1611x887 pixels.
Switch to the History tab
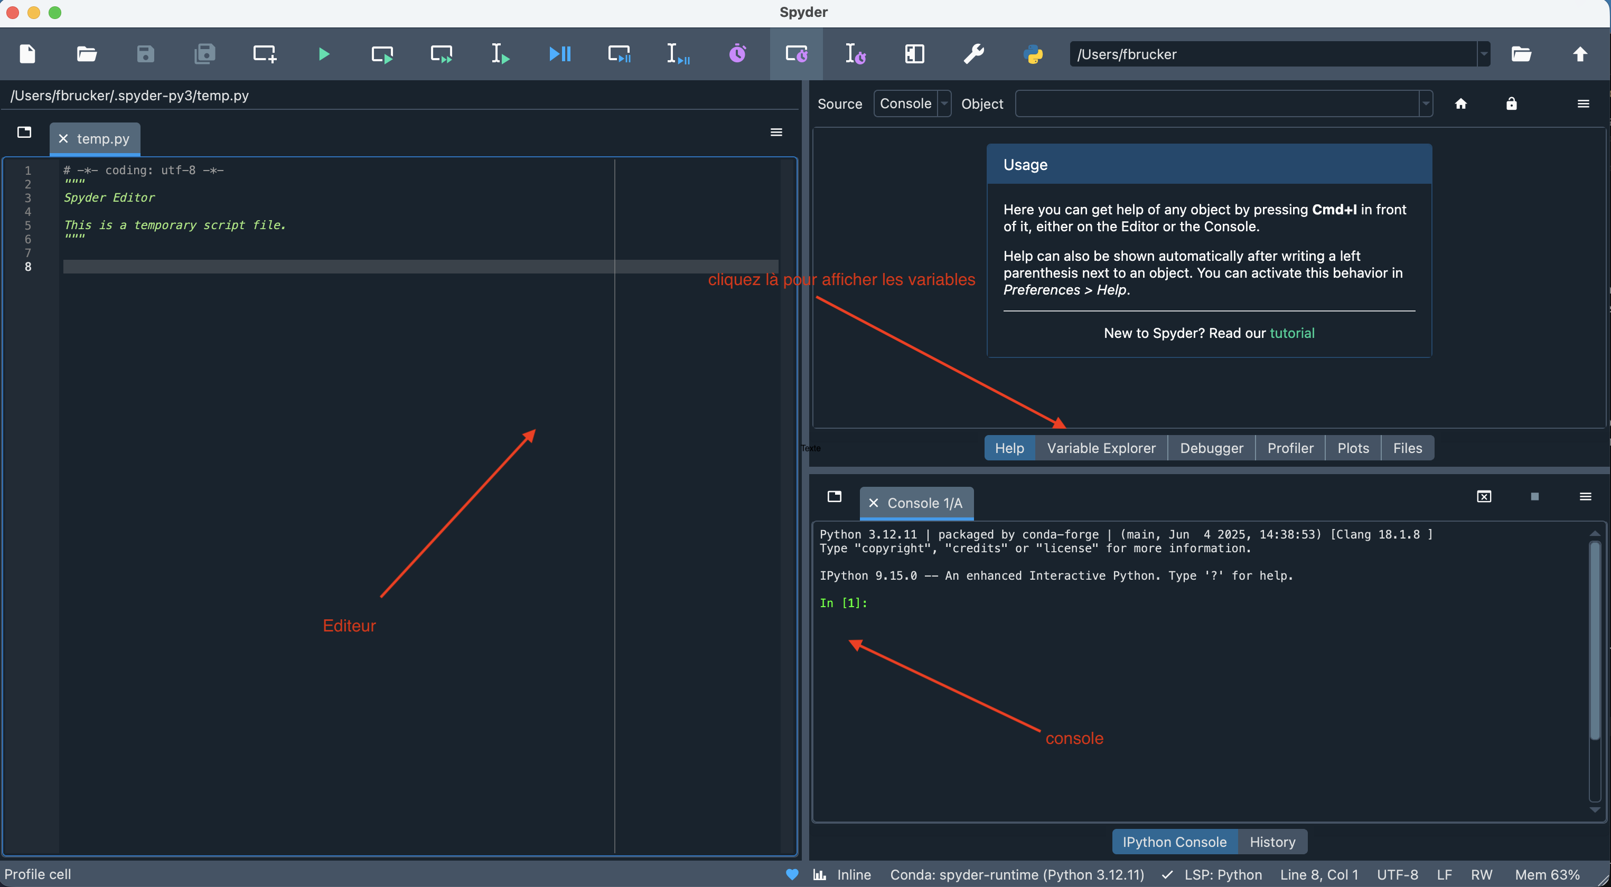click(1272, 842)
